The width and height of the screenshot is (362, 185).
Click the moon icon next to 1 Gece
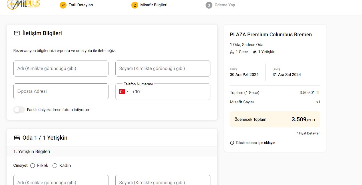(232, 52)
